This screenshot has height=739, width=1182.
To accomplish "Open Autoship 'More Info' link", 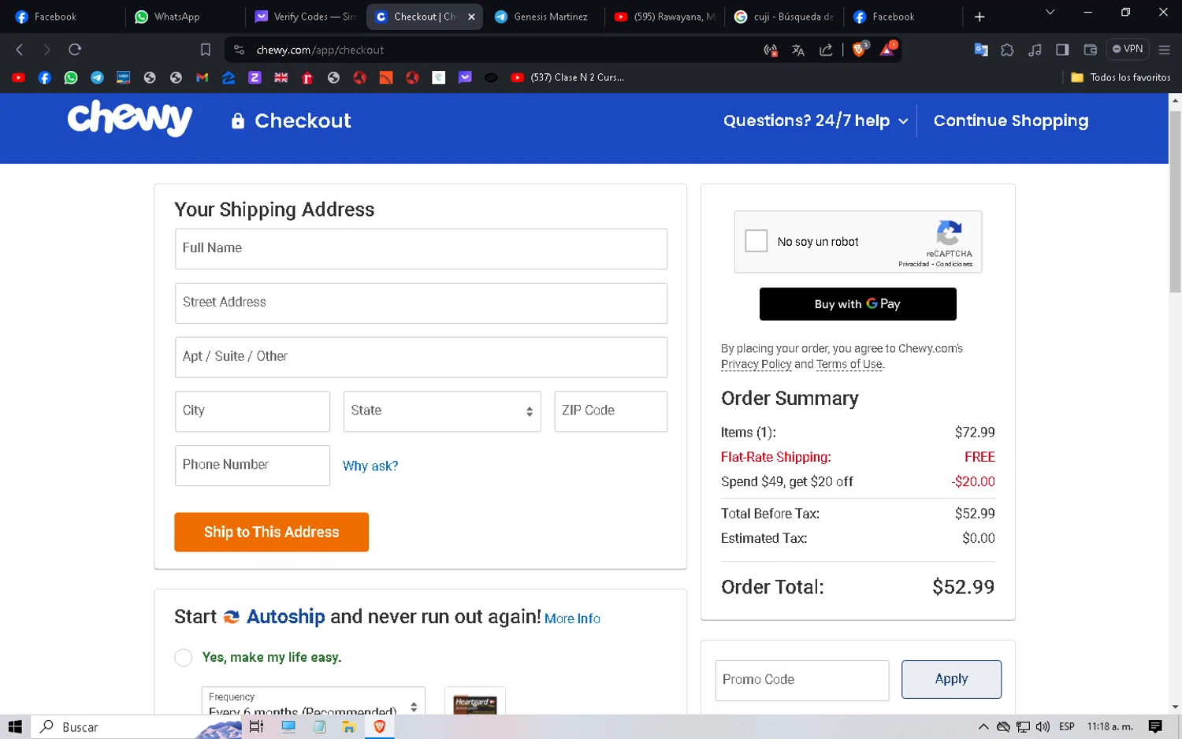I will [572, 619].
